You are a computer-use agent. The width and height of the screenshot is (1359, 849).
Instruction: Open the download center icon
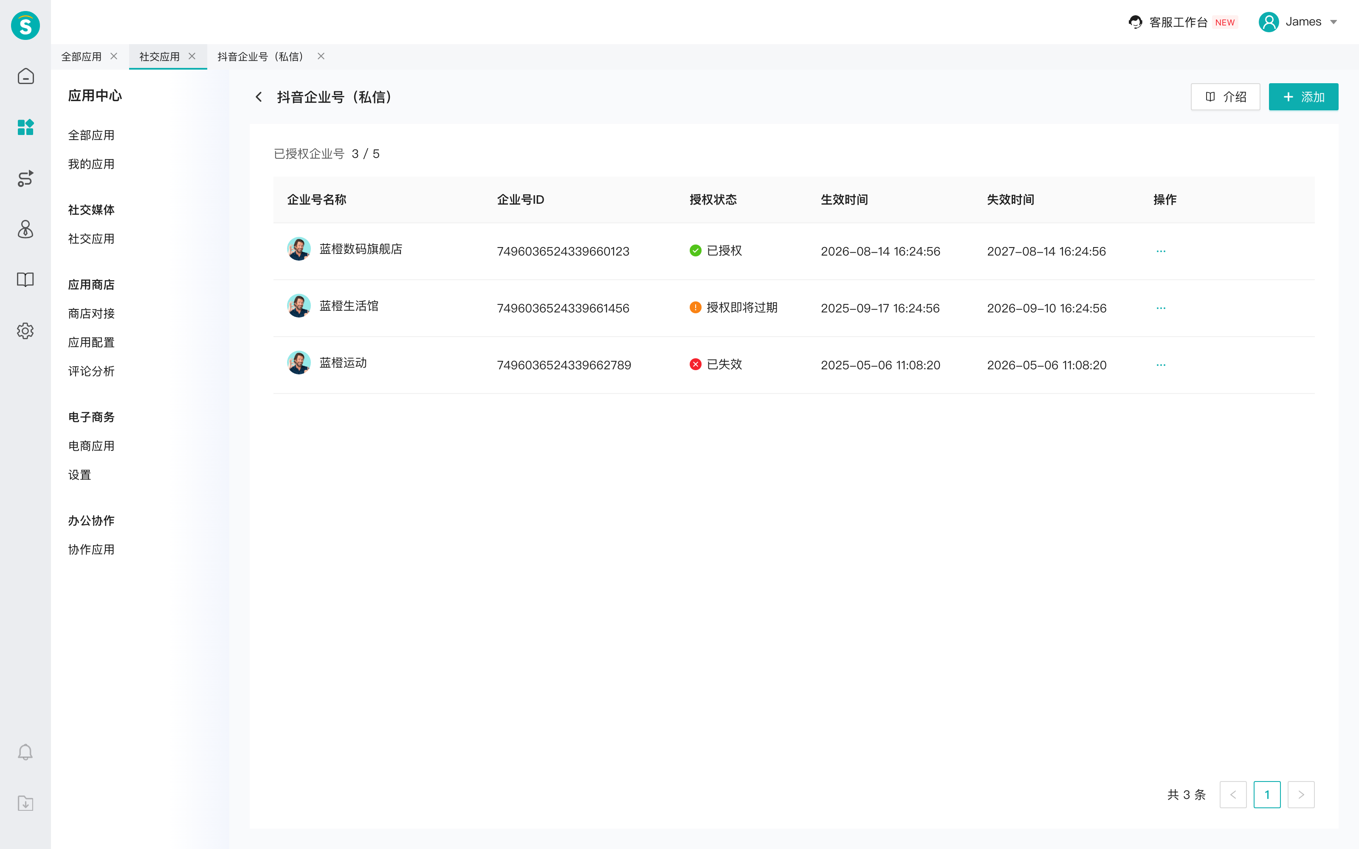click(25, 803)
